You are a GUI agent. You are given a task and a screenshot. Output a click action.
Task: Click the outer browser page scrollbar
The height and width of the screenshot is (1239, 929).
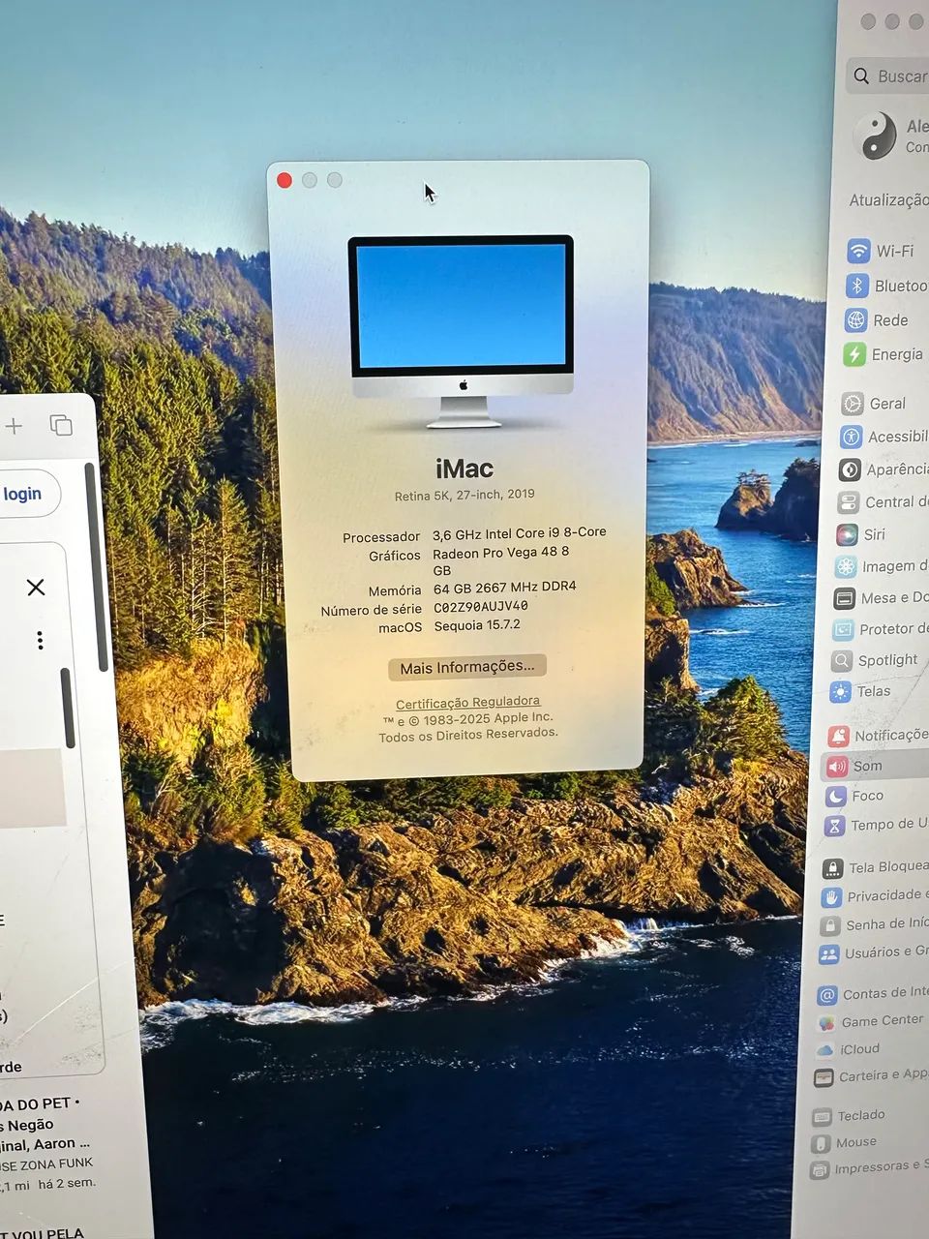tap(95, 568)
